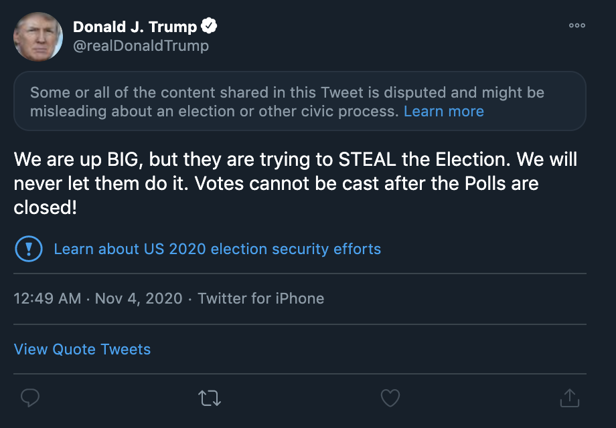This screenshot has height=428, width=616.
Task: Like the tweet with the heart icon
Action: click(x=390, y=399)
